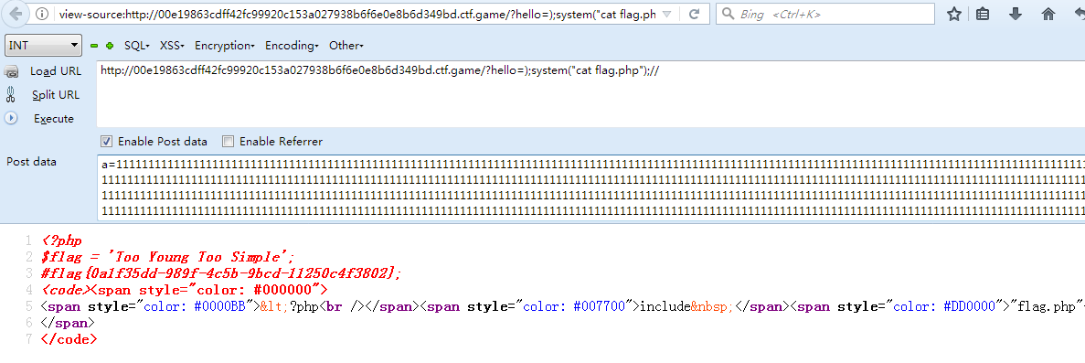Open the XSS menu
The width and height of the screenshot is (1085, 363).
(x=172, y=46)
